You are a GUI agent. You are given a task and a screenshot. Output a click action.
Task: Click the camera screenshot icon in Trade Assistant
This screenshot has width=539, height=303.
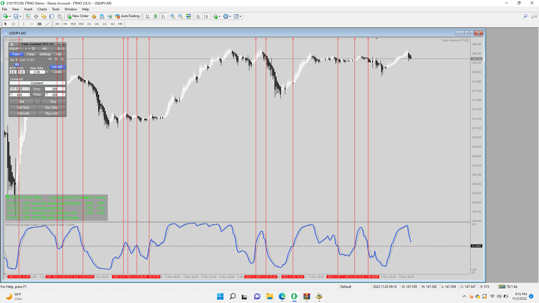(12, 44)
